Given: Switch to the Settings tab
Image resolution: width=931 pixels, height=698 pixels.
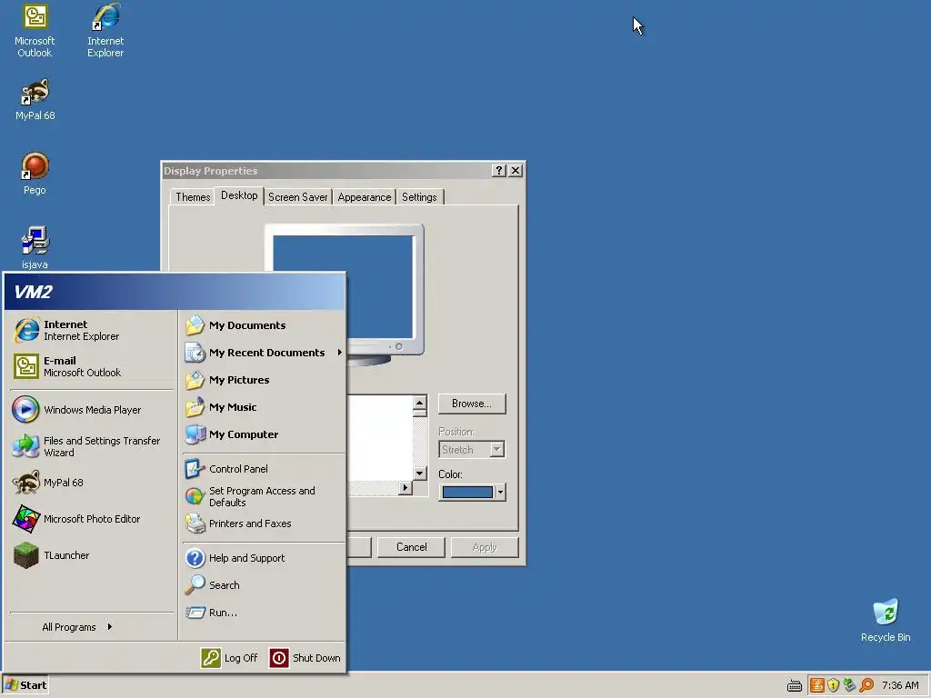Looking at the screenshot, I should click(419, 197).
